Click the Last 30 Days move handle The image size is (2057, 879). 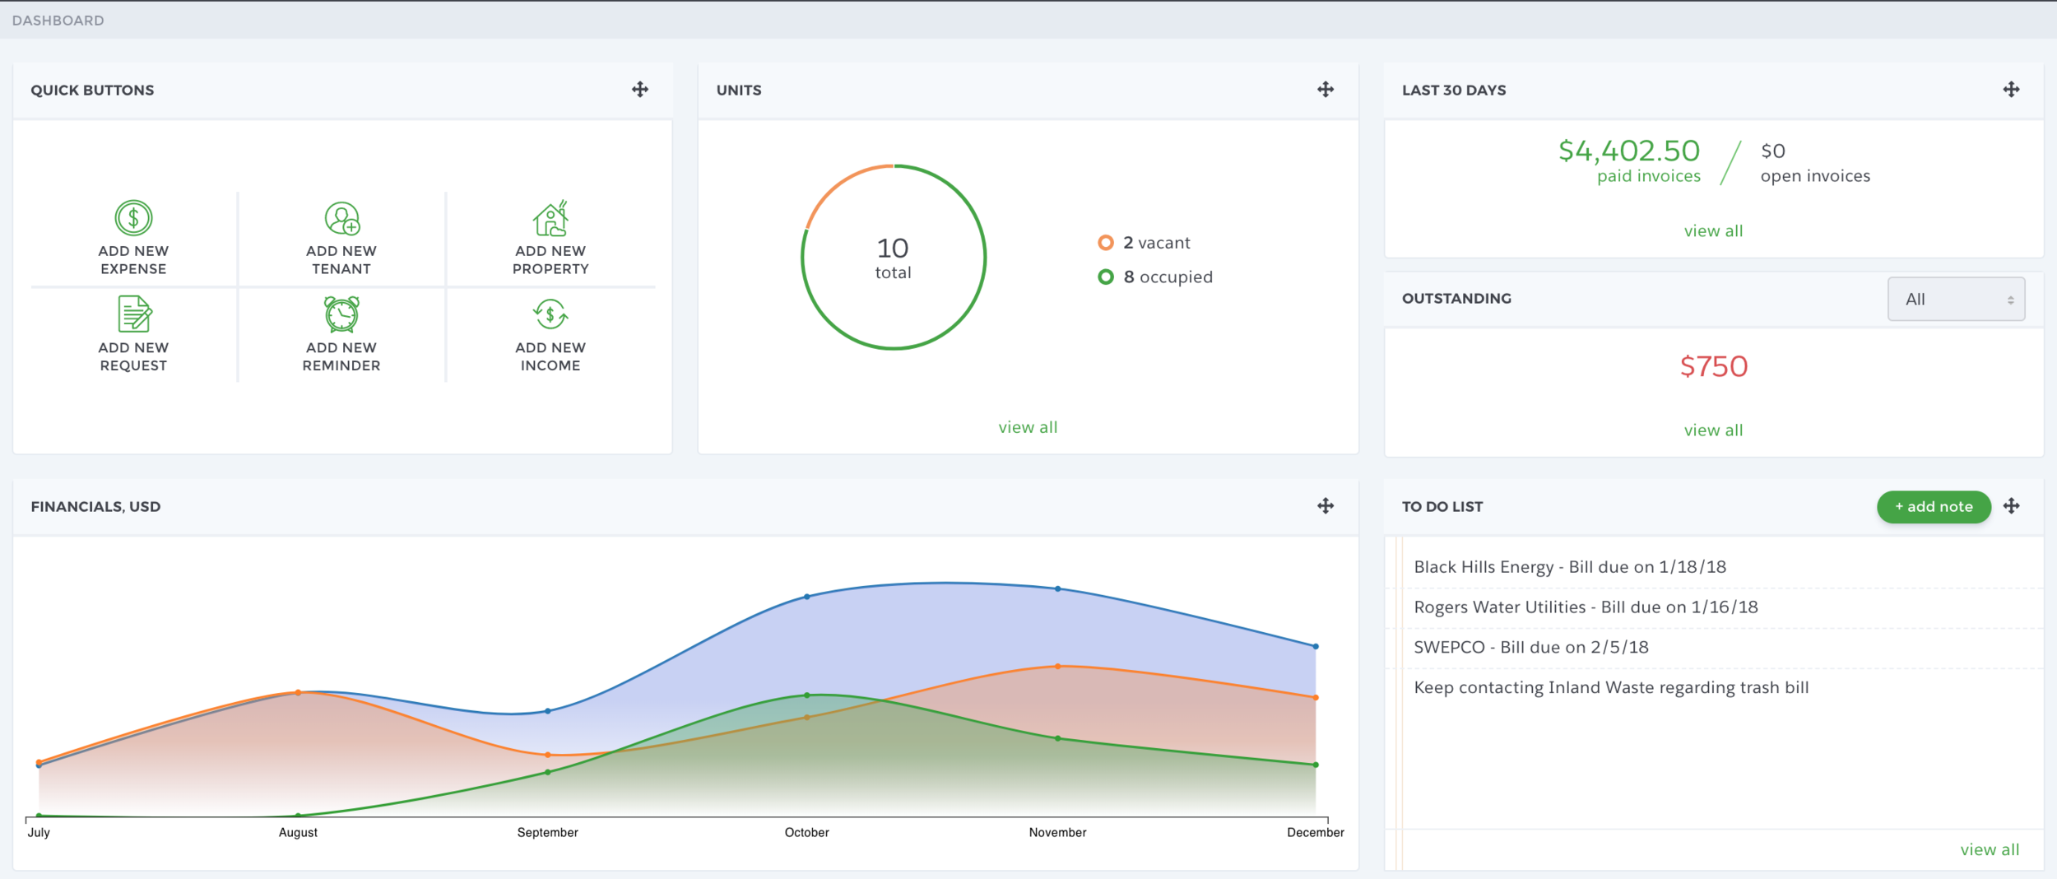[2012, 90]
